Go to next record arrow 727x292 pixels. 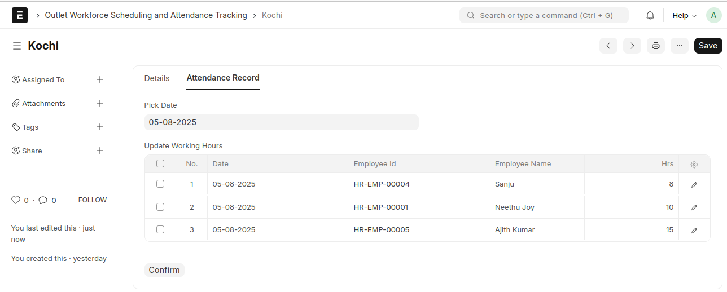(632, 46)
